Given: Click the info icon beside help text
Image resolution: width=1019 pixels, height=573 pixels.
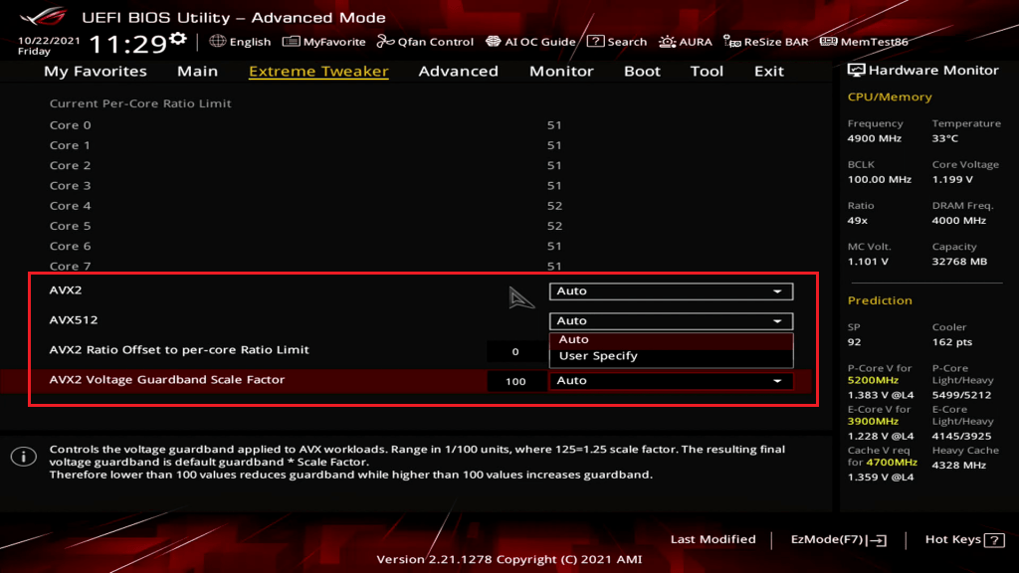Looking at the screenshot, I should click(24, 457).
